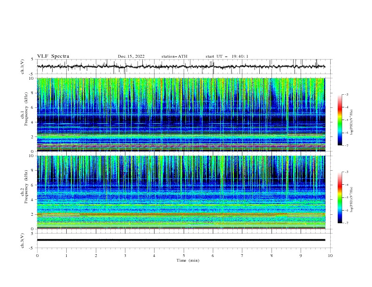Screen dimensions: 372x287
Task: Click the 'start UT = 19:40:1' text
Action: pos(227,56)
